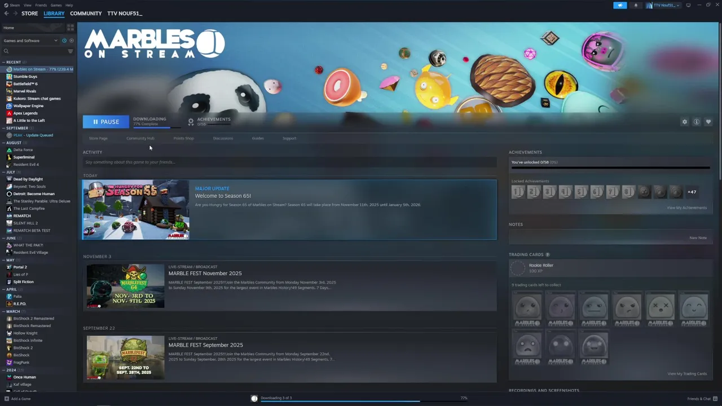Click the Stumble Guys game icon
Screen dimensions: 722x406
pyautogui.click(x=9, y=77)
